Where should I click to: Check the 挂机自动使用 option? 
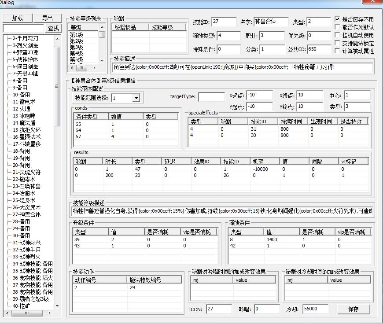(x=337, y=35)
